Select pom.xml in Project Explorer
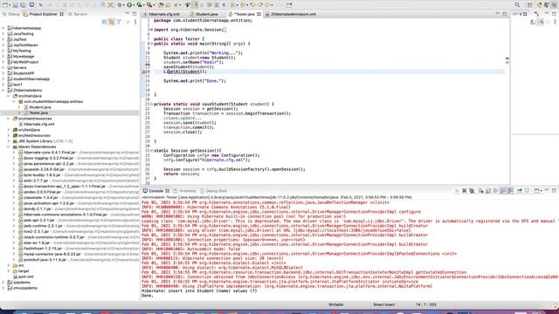Image resolution: width=559 pixels, height=314 pixels. coord(25,276)
